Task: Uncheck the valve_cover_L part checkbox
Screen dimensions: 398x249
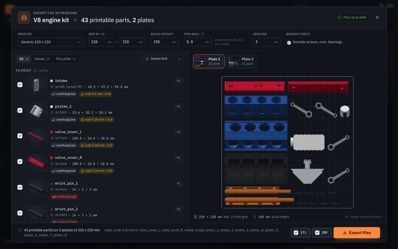Action: pyautogui.click(x=20, y=136)
